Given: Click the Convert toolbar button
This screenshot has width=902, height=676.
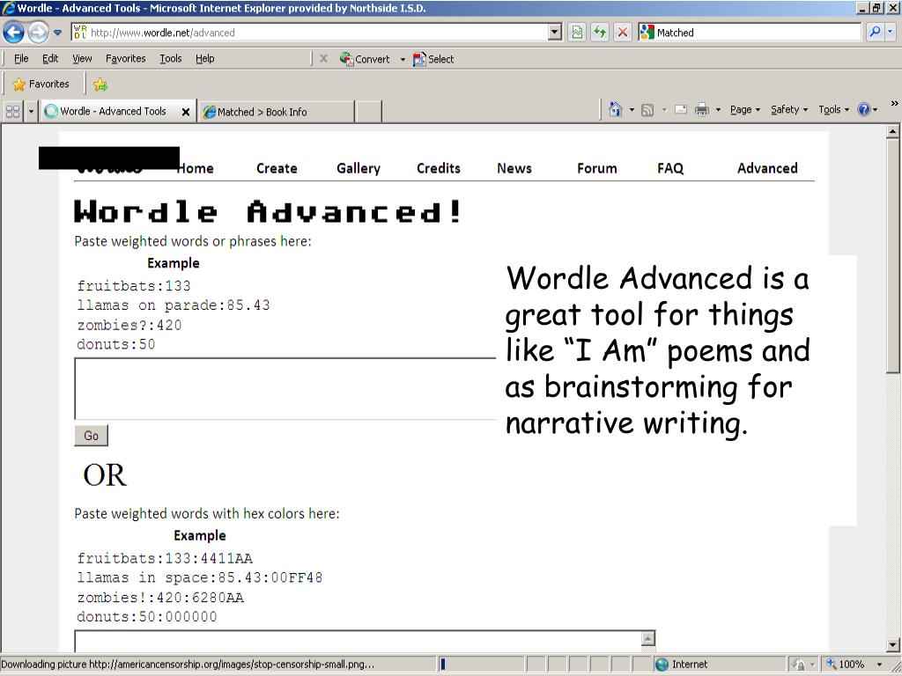Looking at the screenshot, I should [x=365, y=59].
